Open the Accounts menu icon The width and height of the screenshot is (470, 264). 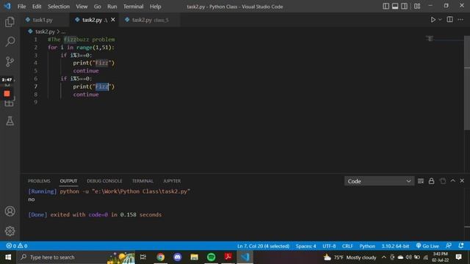click(10, 211)
